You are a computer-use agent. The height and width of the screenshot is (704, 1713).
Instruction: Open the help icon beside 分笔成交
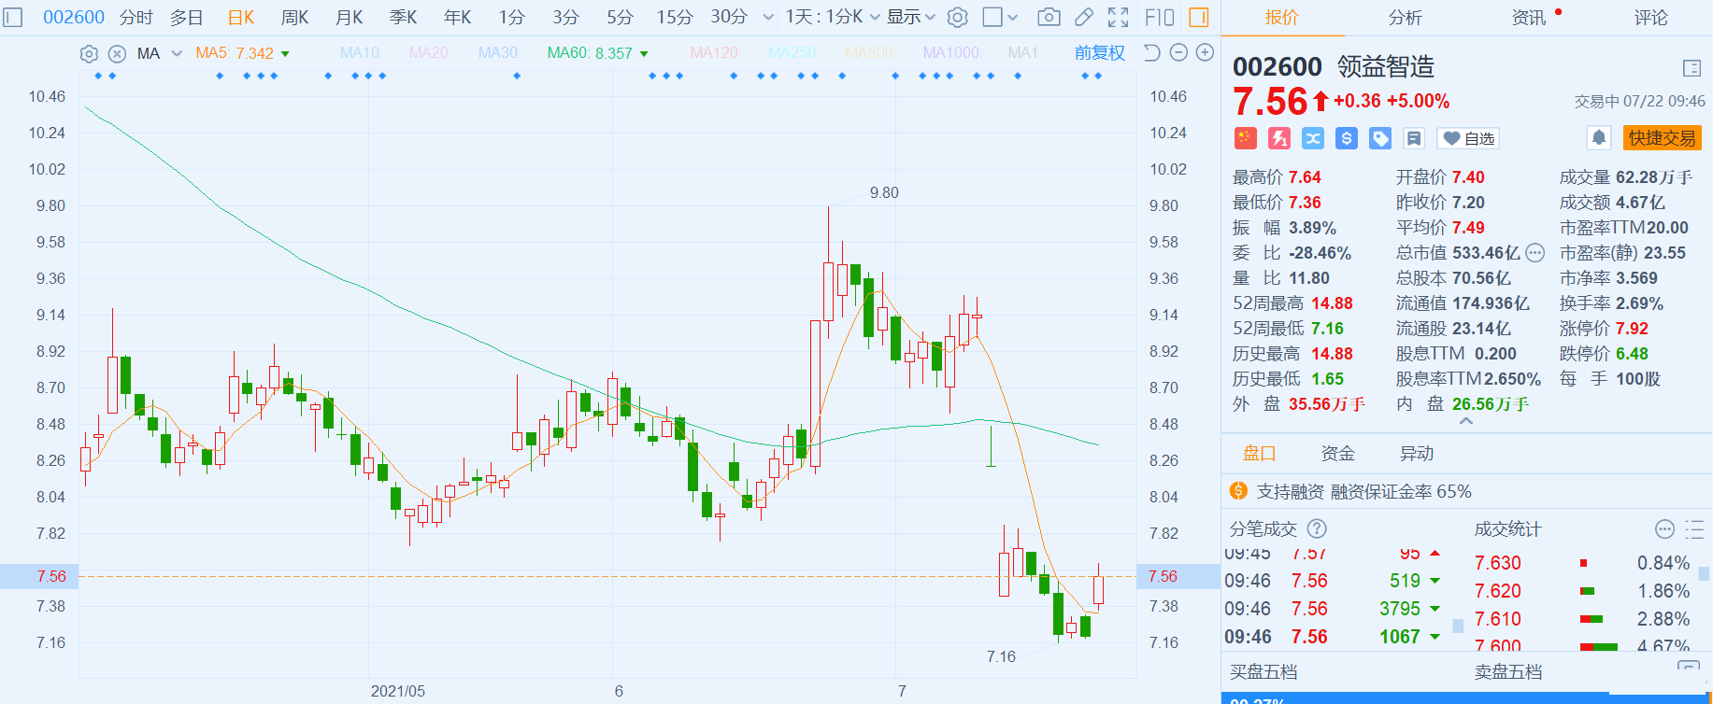(1317, 529)
